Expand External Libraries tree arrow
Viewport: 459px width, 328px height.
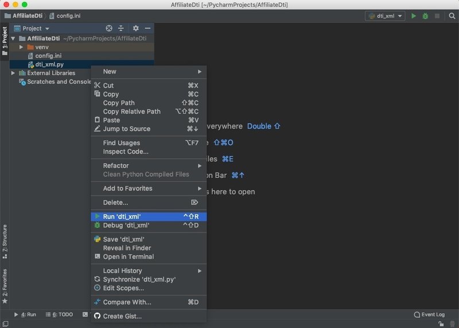[x=13, y=73]
